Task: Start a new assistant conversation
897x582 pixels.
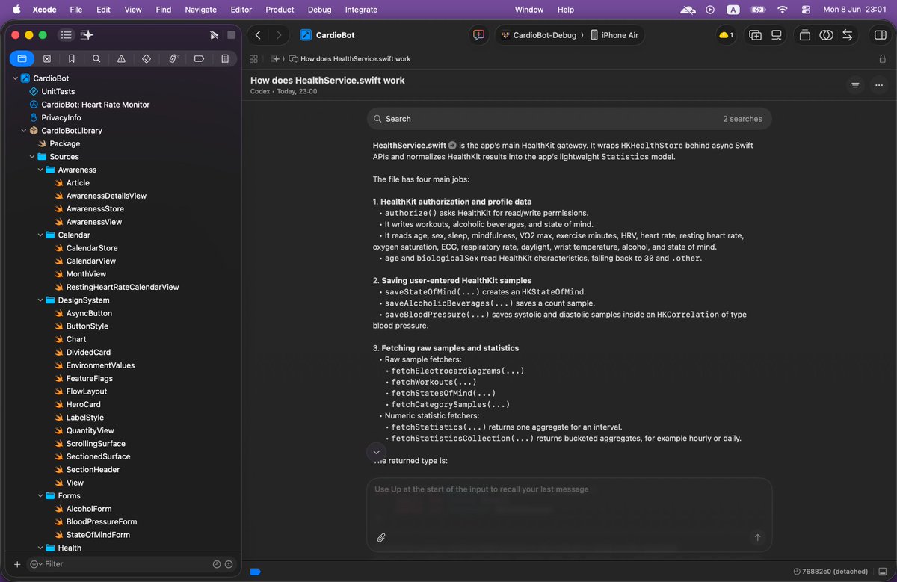Action: pos(478,35)
